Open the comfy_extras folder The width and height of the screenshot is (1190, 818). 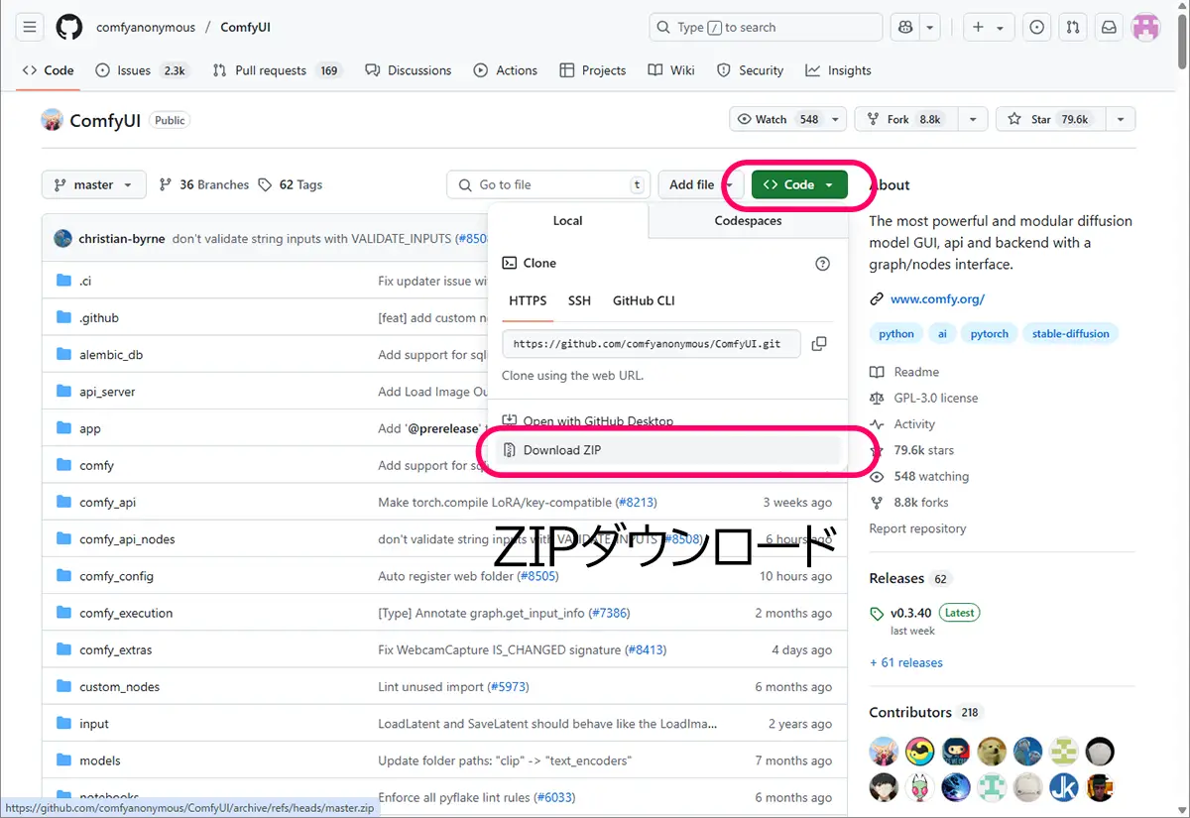click(115, 649)
